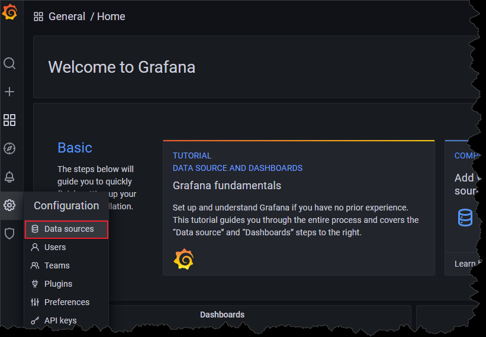Select Users in Configuration menu
The image size is (486, 337).
(x=55, y=247)
